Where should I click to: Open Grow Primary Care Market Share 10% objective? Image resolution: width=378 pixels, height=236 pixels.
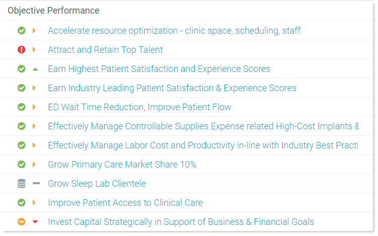click(122, 165)
